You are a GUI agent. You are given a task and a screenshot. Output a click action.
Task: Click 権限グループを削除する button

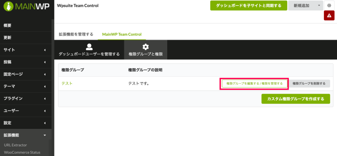point(309,83)
